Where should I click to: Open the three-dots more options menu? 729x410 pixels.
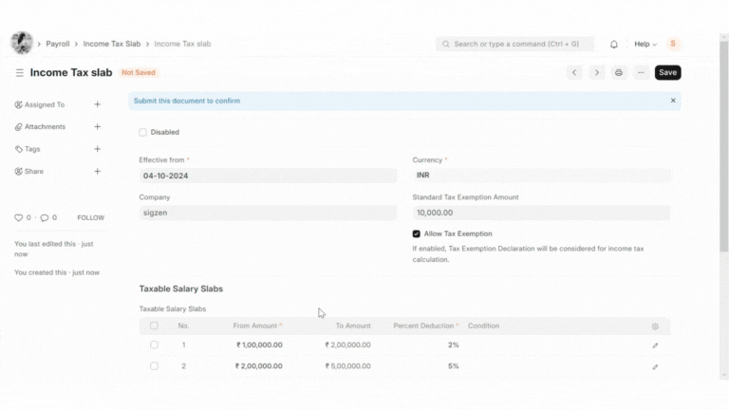click(642, 72)
